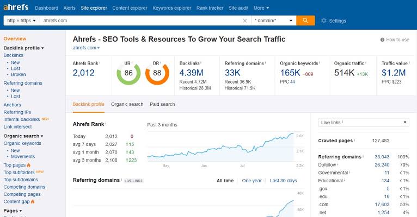Open Content explorer in top navigation
The image size is (417, 217).
tap(130, 8)
